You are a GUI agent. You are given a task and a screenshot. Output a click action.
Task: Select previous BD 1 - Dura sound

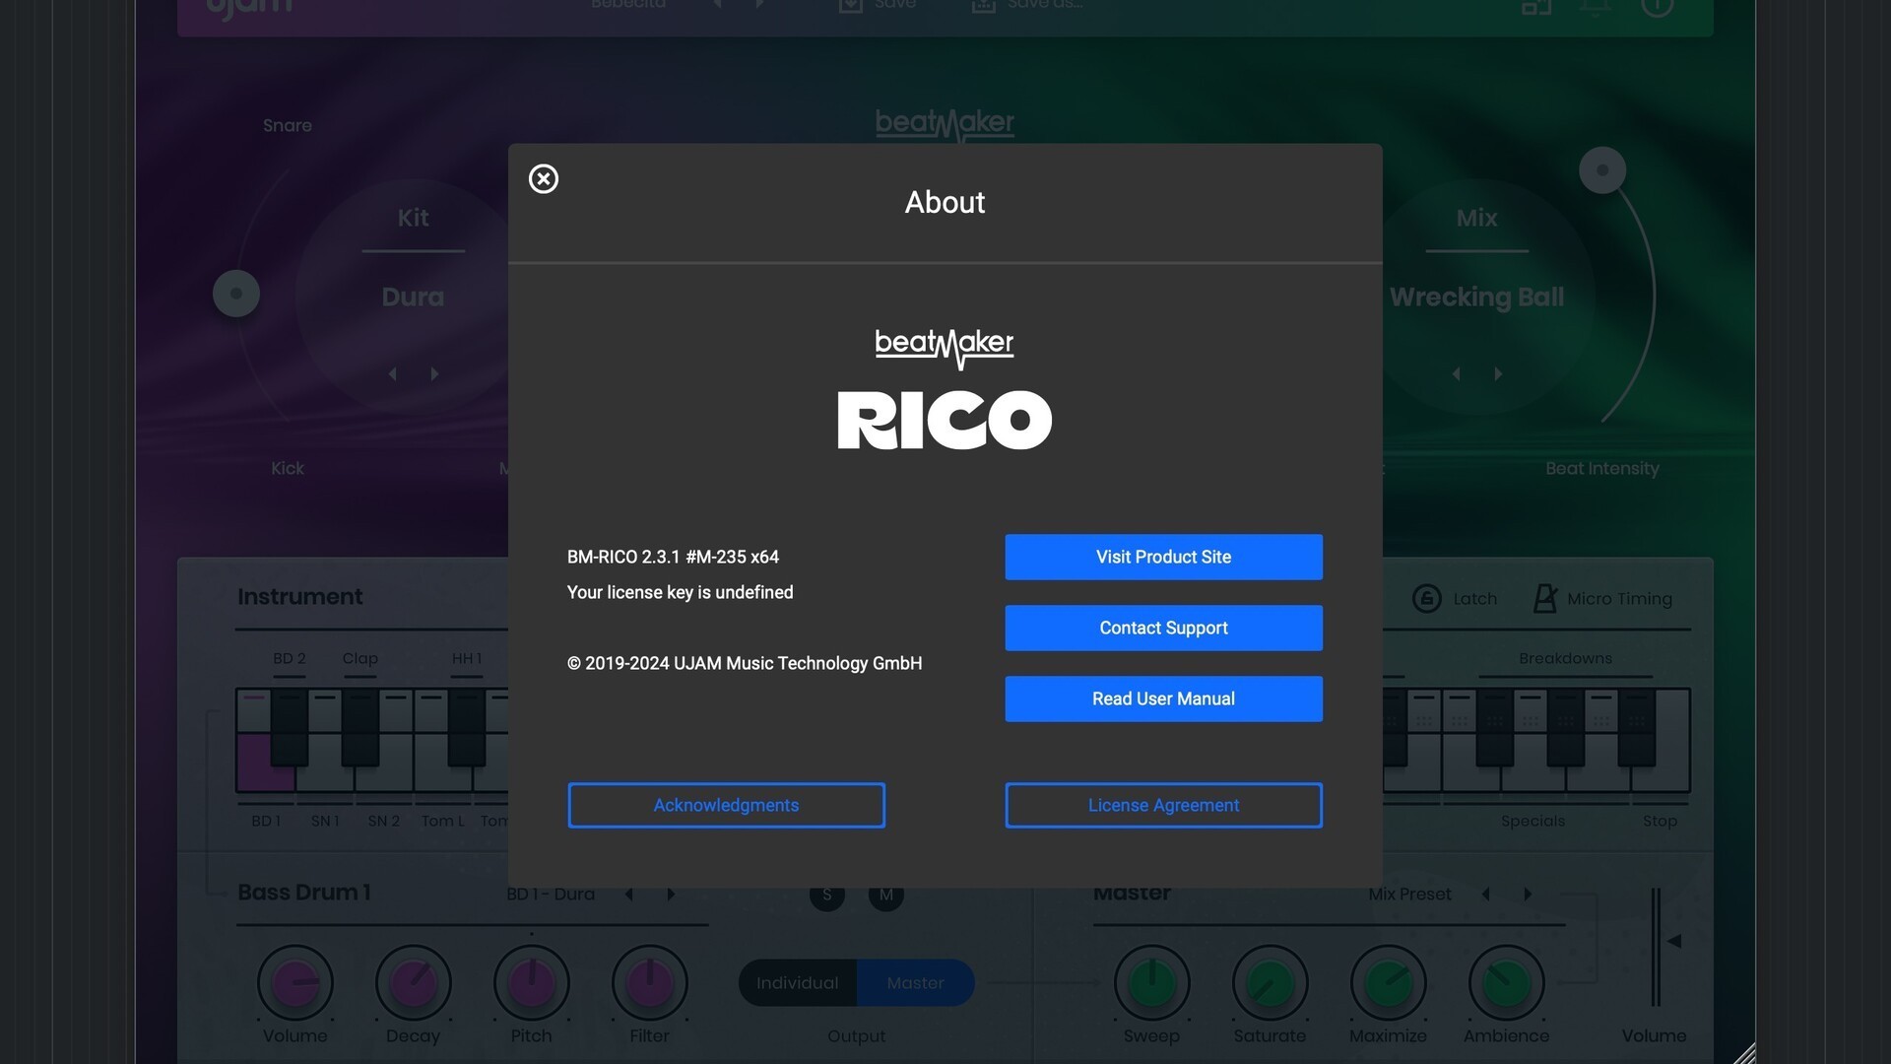point(628,894)
